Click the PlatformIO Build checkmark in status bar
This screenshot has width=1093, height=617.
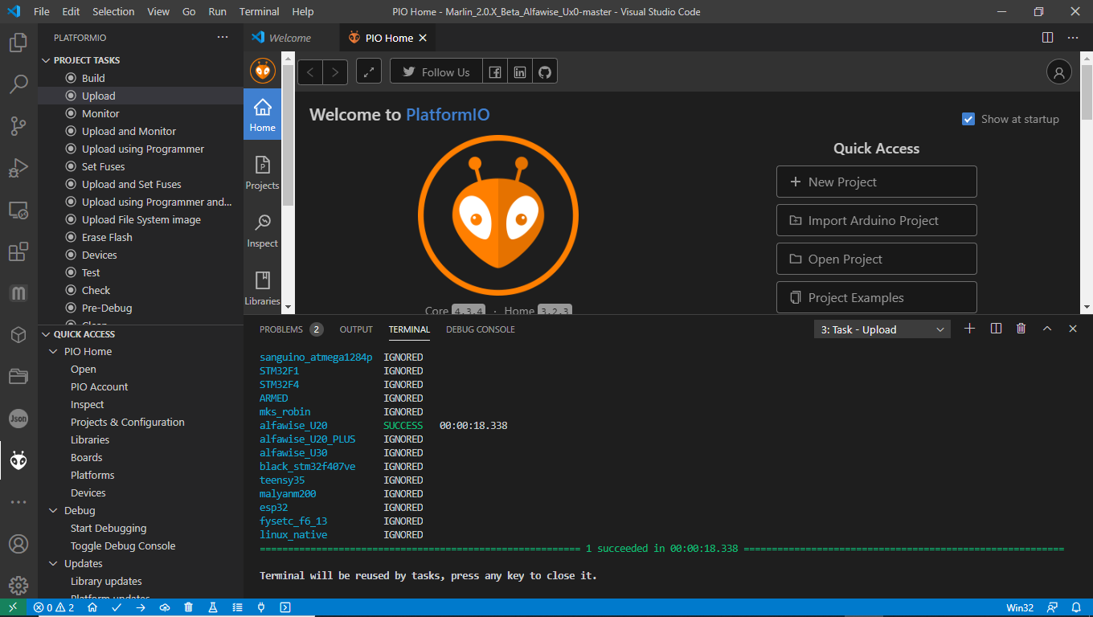[x=117, y=607]
